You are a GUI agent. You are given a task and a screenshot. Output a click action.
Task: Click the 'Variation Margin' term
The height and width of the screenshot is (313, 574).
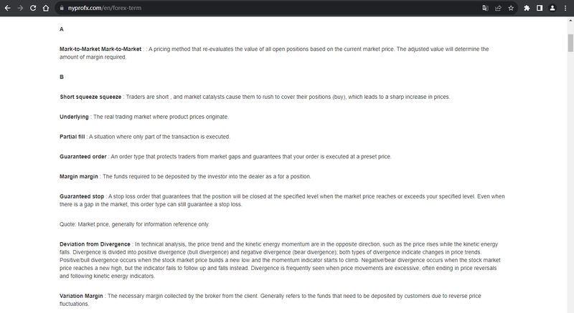81,297
